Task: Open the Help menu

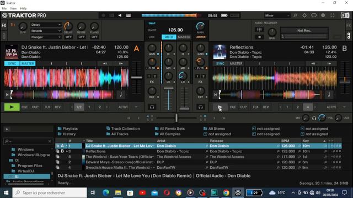Action: (x=23, y=9)
